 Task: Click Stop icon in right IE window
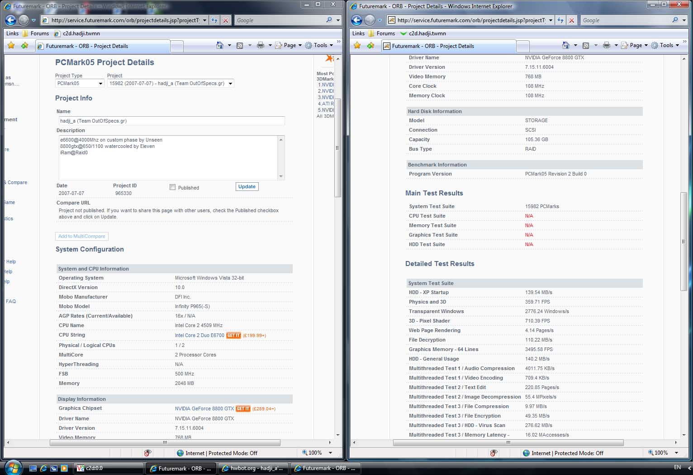(572, 20)
